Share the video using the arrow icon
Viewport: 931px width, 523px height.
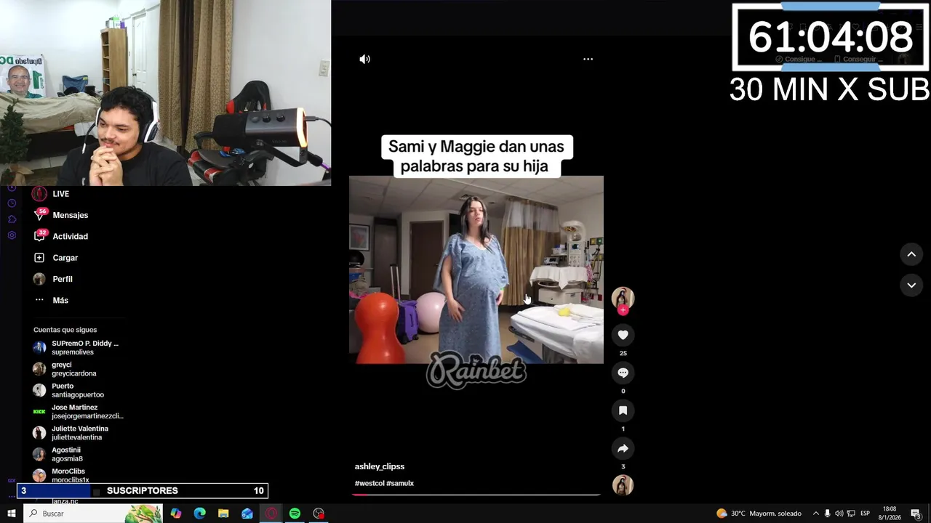[623, 448]
